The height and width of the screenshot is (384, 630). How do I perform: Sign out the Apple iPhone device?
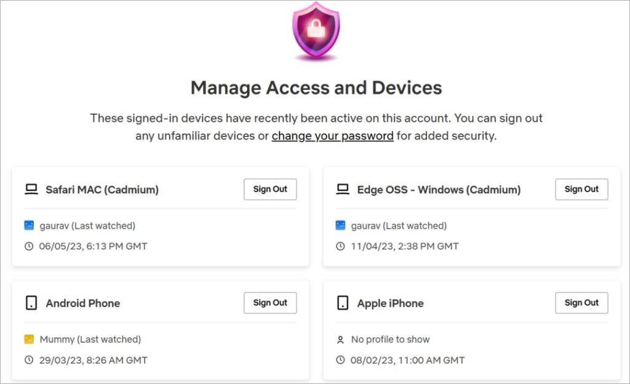pyautogui.click(x=581, y=303)
